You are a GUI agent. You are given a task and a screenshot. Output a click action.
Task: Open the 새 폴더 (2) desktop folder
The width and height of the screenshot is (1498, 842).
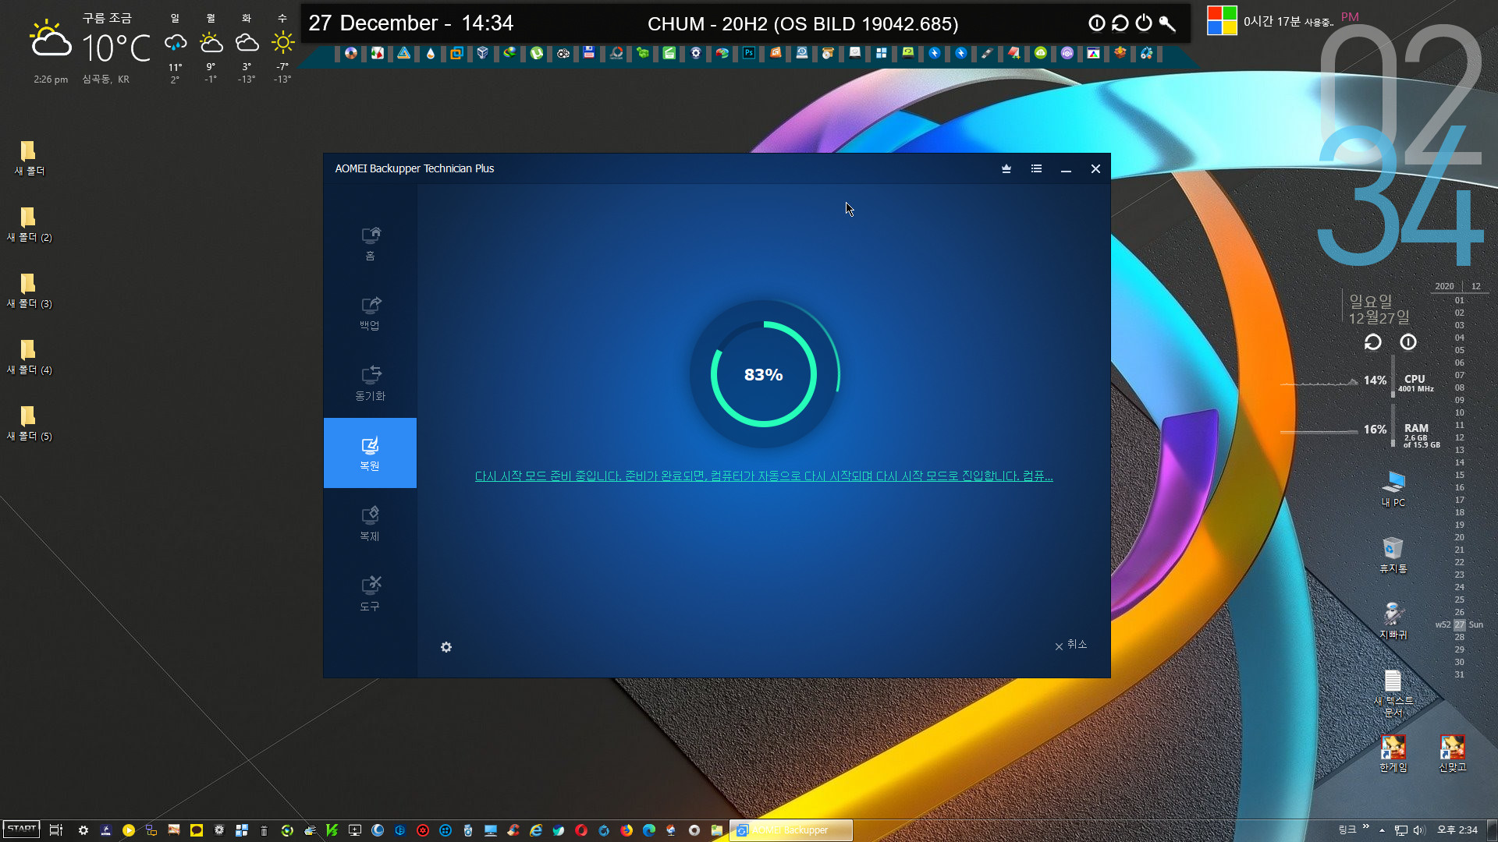(29, 225)
